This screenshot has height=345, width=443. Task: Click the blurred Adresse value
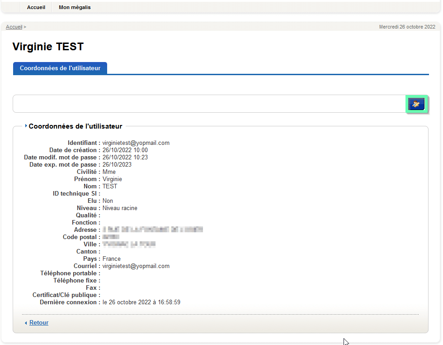(x=152, y=230)
